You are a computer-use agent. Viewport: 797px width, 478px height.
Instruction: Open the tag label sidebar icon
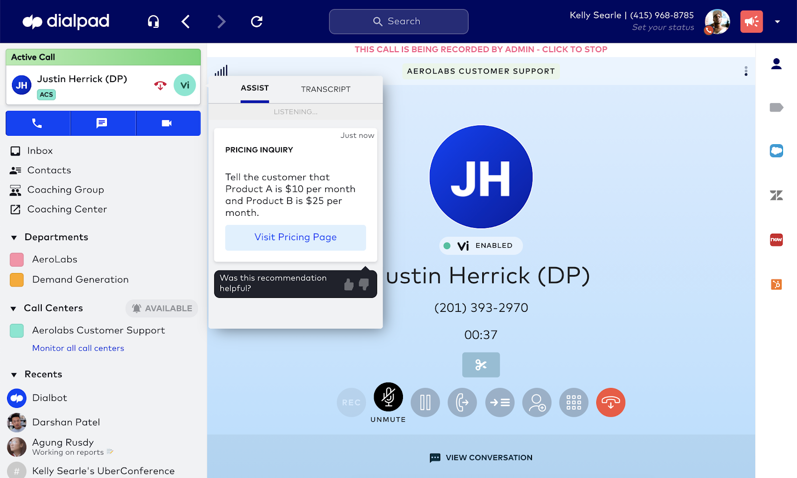point(776,107)
